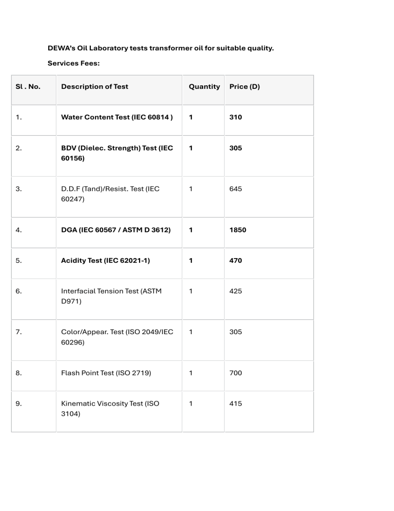This screenshot has height=511, width=394.
Task: Select the DEWA's Oil Laboratory heading sentence
Action: click(161, 48)
